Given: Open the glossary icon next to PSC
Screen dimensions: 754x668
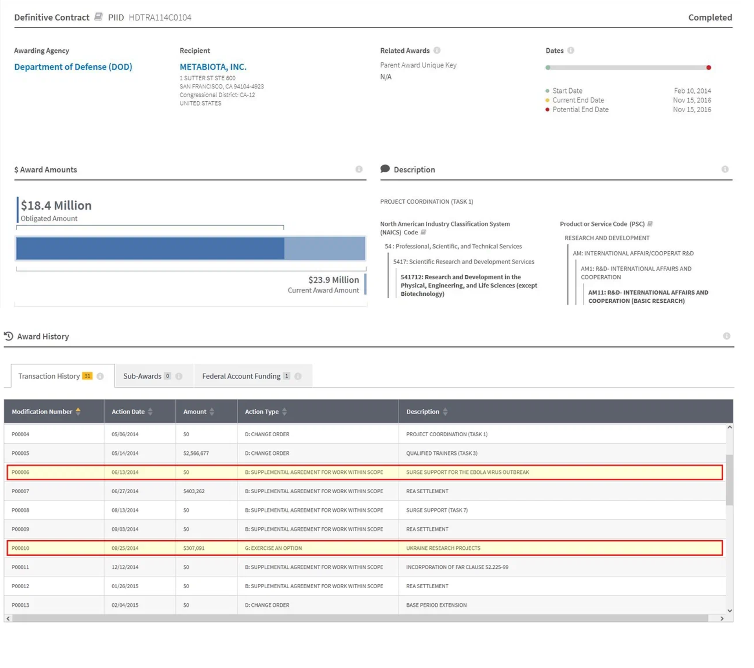Looking at the screenshot, I should 650,224.
